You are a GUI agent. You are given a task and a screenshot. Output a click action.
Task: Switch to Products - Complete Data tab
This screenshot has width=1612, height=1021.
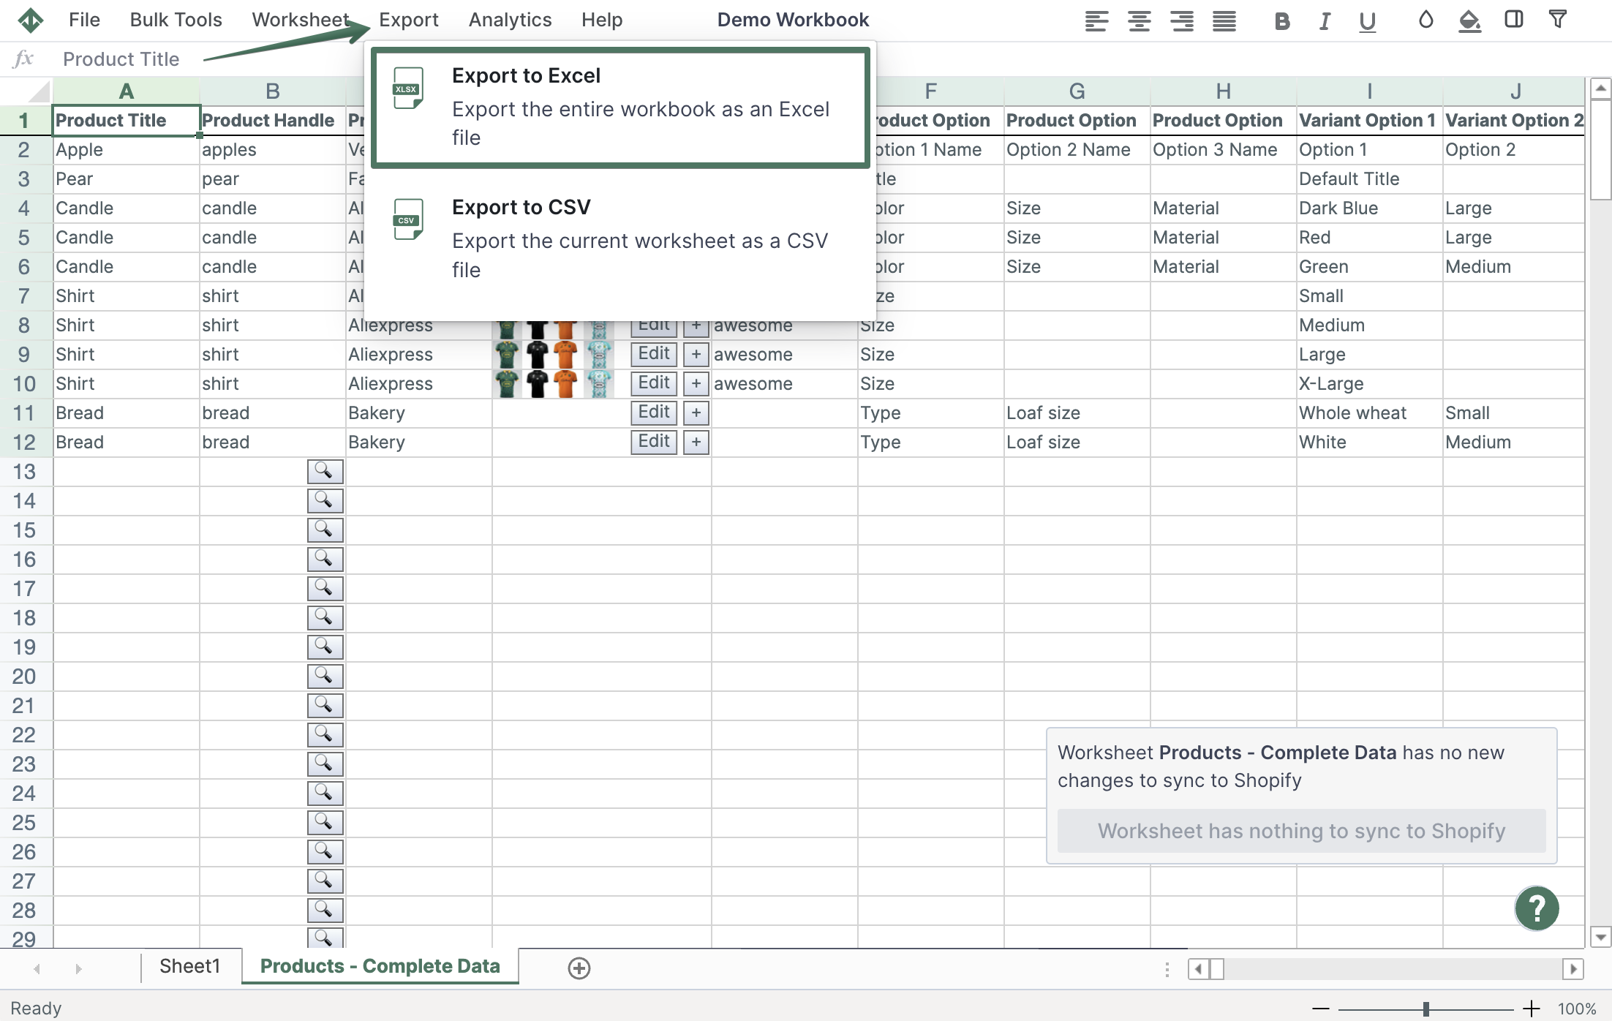[x=380, y=965]
